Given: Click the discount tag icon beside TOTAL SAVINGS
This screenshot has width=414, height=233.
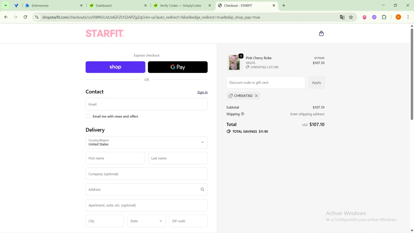Looking at the screenshot, I should click(229, 131).
